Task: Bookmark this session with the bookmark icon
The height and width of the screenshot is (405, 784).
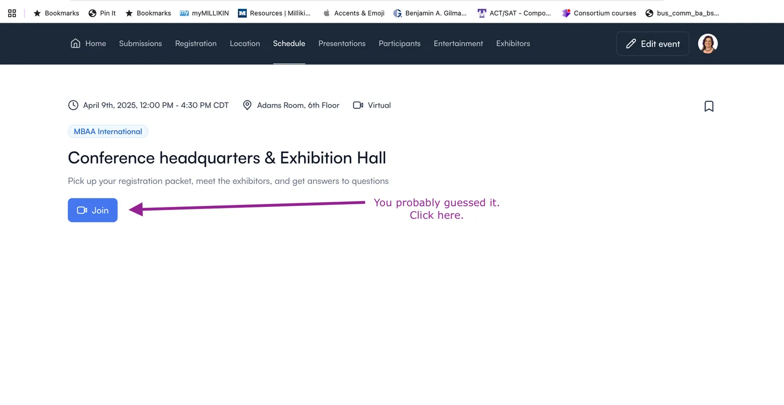Action: coord(709,106)
